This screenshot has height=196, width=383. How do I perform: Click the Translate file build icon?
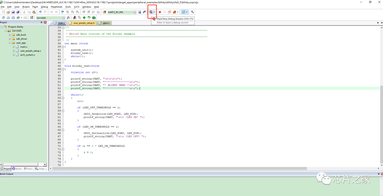pos(4,18)
